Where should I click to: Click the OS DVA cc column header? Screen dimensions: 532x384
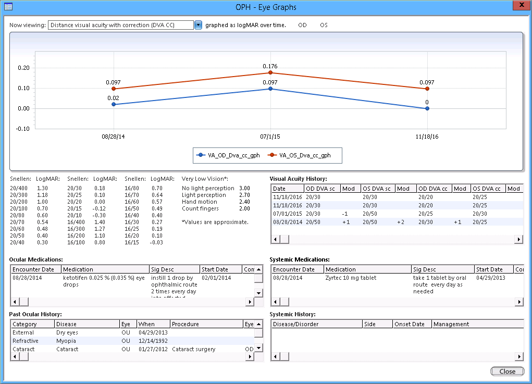[x=488, y=189]
